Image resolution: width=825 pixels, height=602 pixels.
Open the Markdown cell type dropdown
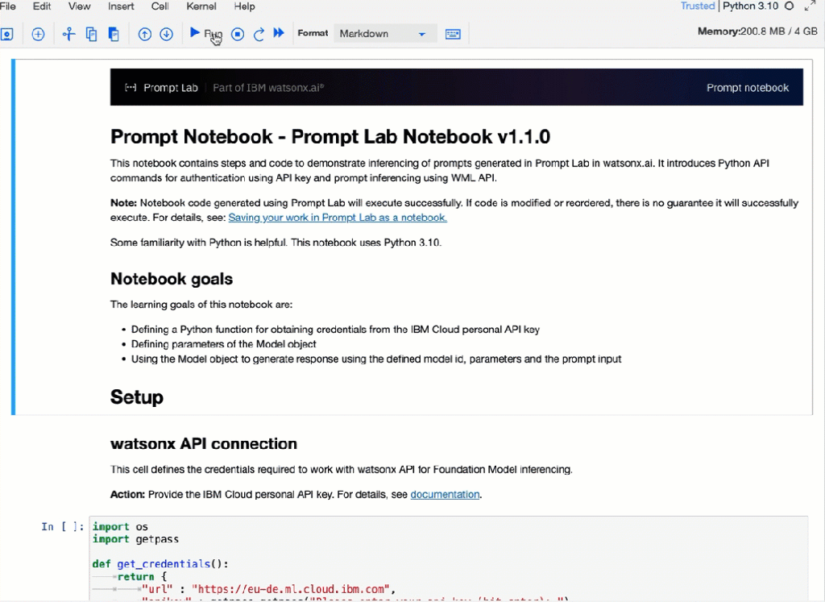click(384, 34)
